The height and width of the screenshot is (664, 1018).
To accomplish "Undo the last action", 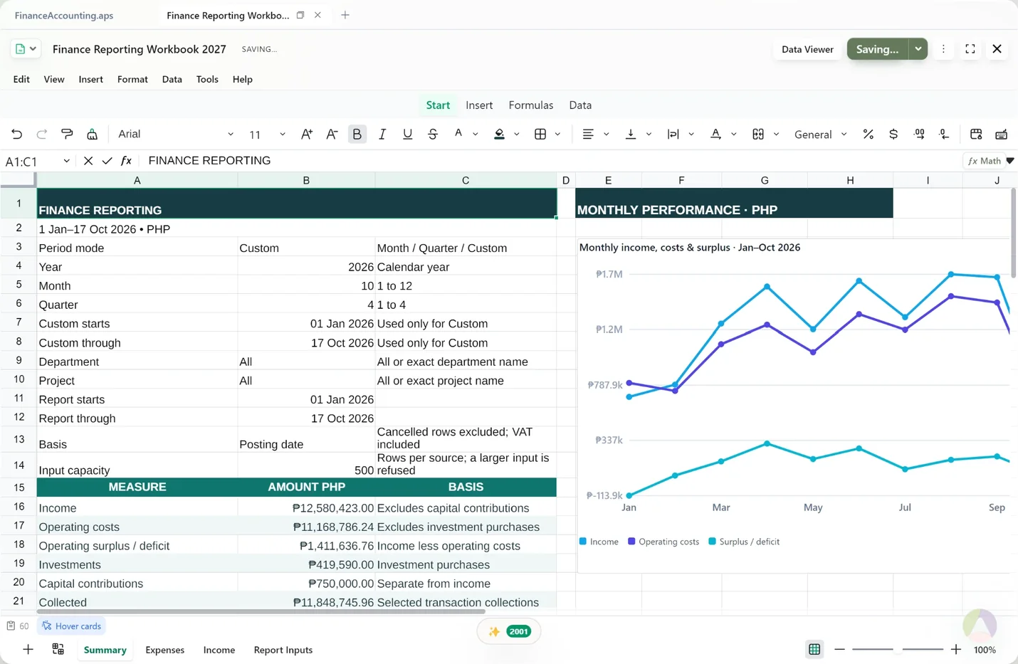I will 16,134.
